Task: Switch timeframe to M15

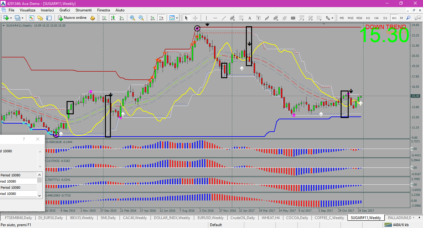Action: coord(351,18)
